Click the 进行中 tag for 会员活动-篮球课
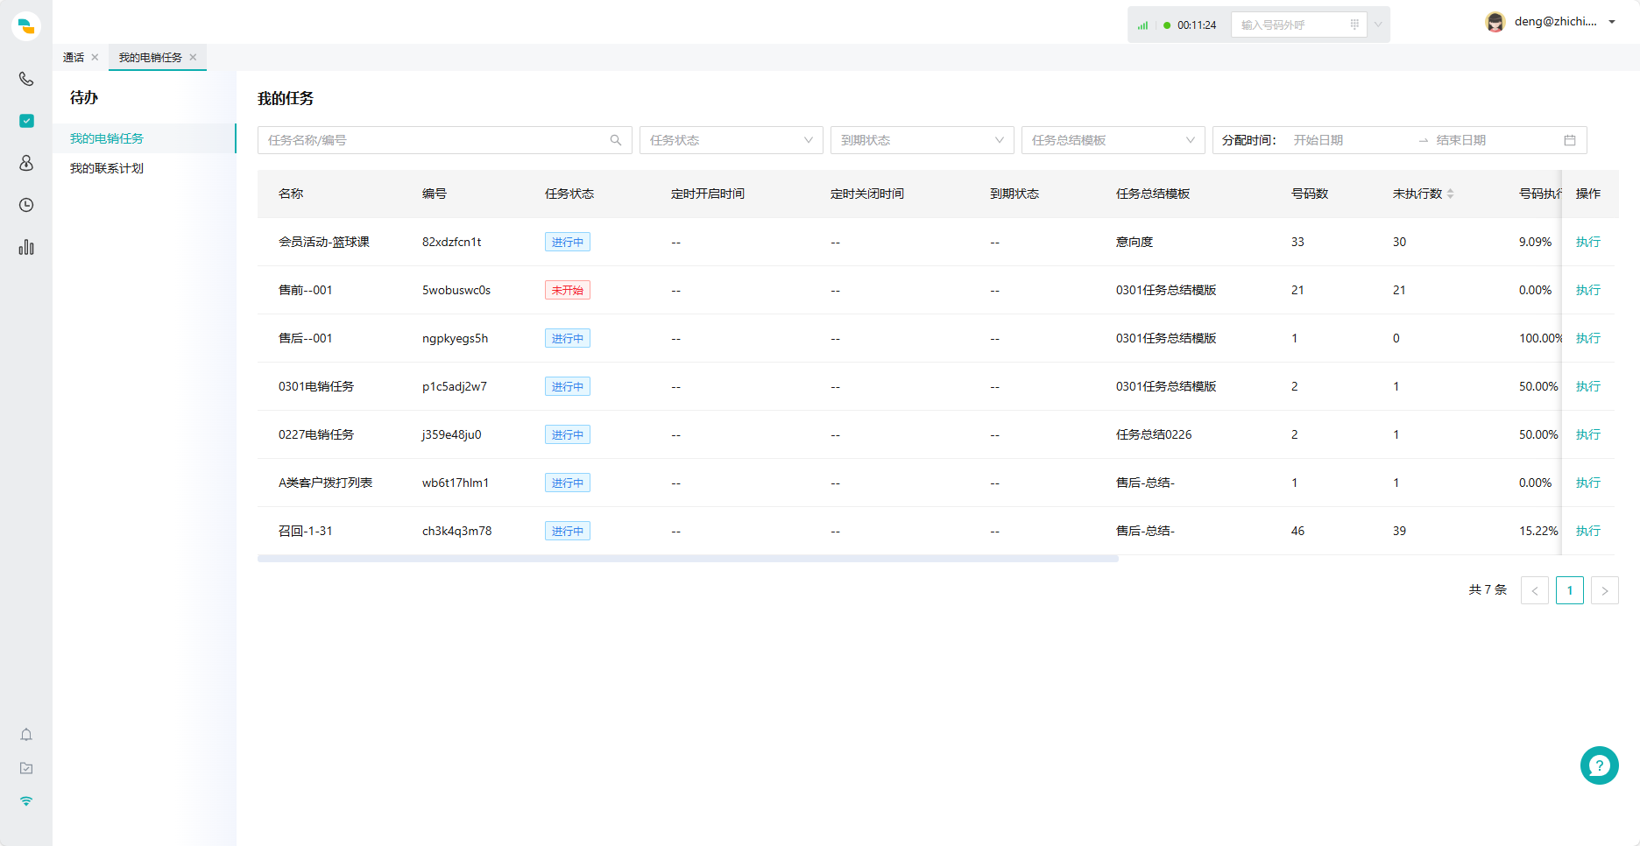Image resolution: width=1640 pixels, height=846 pixels. pyautogui.click(x=568, y=242)
